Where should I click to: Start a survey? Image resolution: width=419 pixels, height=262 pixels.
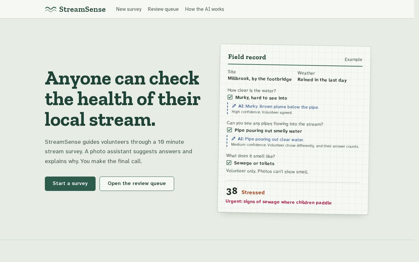pyautogui.click(x=70, y=184)
